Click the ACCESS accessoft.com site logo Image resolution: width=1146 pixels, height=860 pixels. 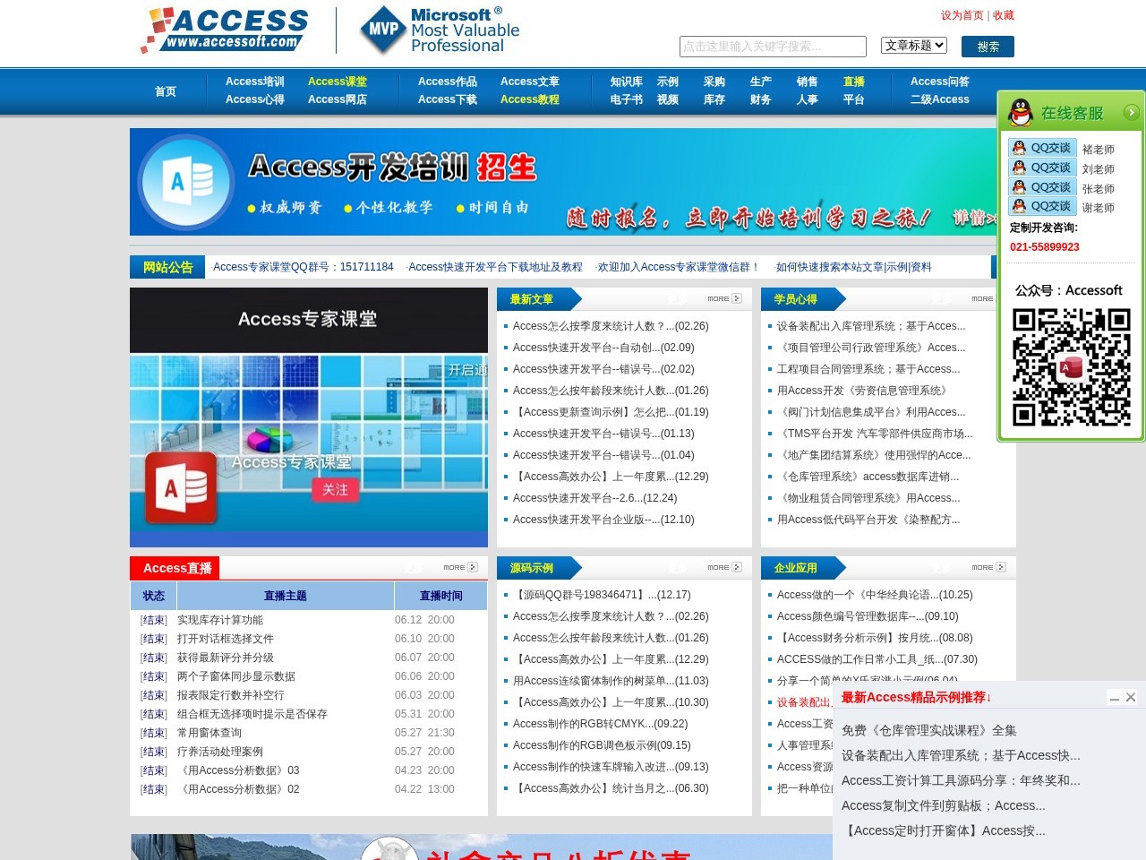225,30
